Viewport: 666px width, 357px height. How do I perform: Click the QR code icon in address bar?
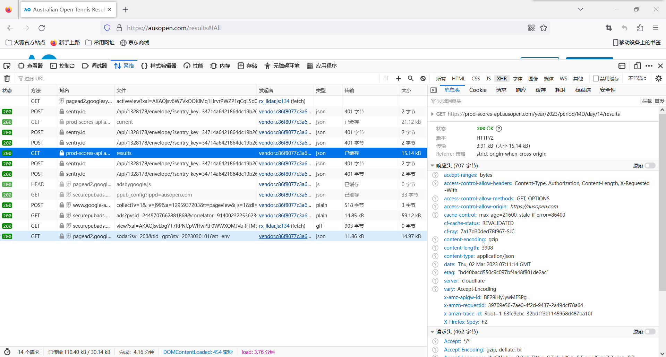(531, 28)
